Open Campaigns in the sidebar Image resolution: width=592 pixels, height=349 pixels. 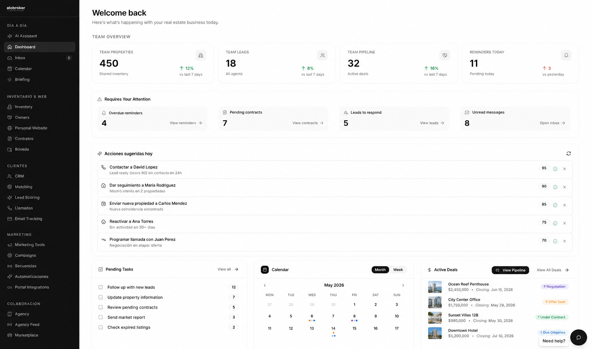(x=40, y=255)
